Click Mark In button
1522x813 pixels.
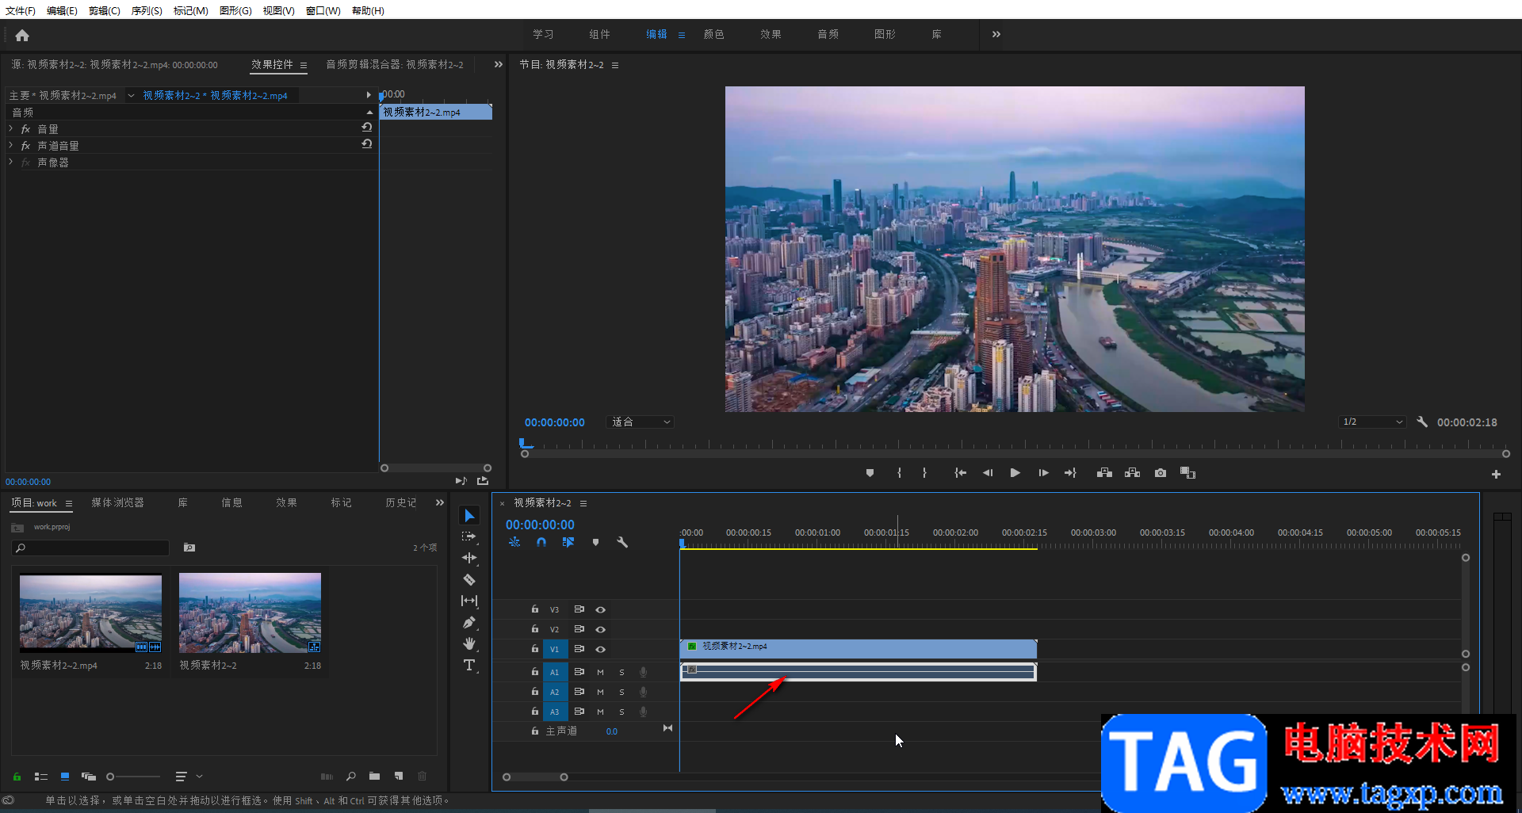pyautogui.click(x=899, y=473)
